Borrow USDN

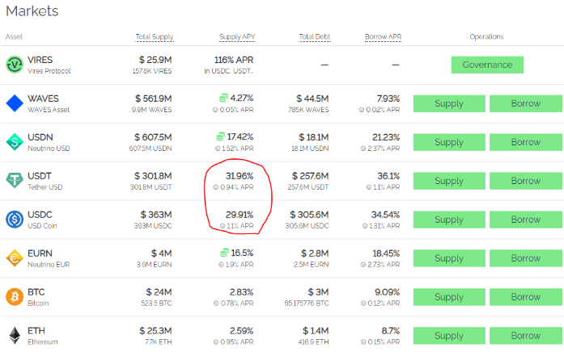tap(525, 142)
